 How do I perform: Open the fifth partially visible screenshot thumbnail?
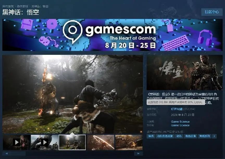click(x=129, y=142)
